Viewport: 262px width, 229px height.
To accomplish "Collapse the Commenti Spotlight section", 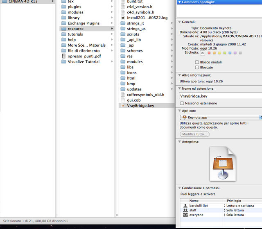I will pos(180,2).
